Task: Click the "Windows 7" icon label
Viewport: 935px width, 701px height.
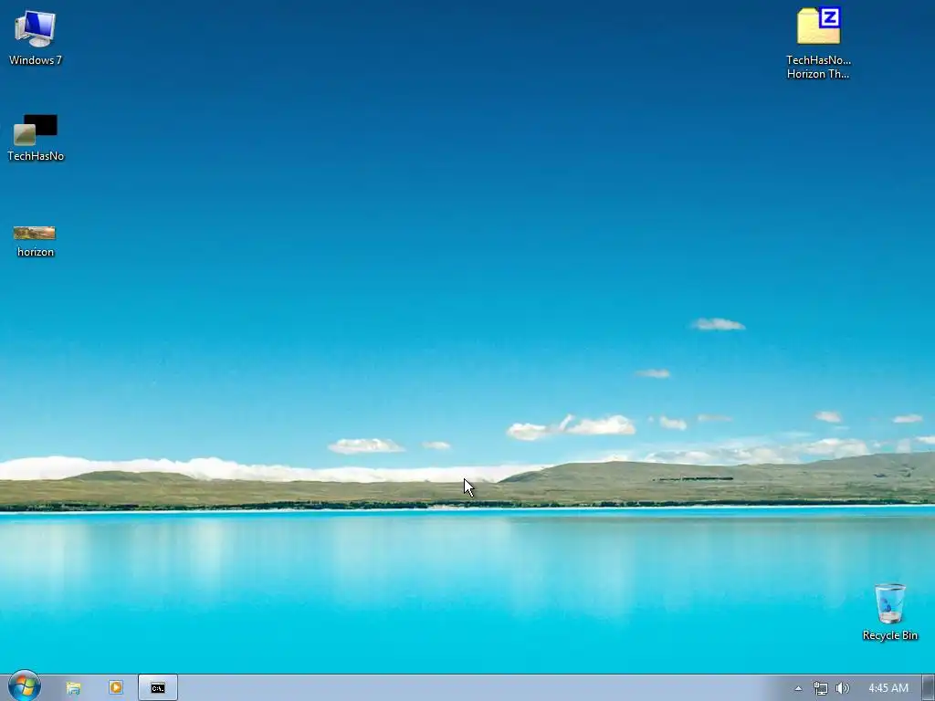Action: coord(36,60)
